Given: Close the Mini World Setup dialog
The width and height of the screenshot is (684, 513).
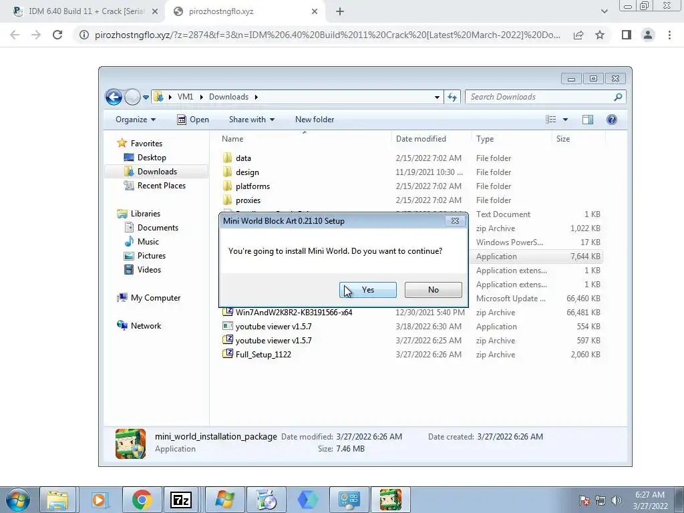Looking at the screenshot, I should point(455,220).
